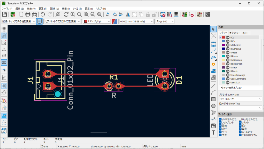264x149 pixels.
Task: Choose the Draw Circle tool
Action: tap(213, 106)
